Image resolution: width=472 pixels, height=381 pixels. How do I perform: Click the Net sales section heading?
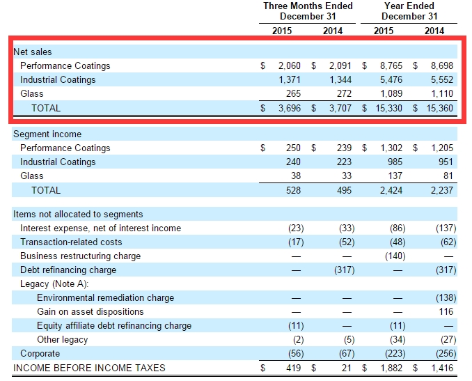pyautogui.click(x=33, y=52)
